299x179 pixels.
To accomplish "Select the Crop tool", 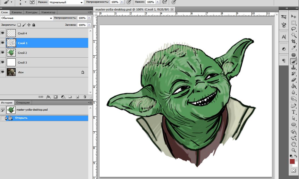I will click(x=294, y=41).
